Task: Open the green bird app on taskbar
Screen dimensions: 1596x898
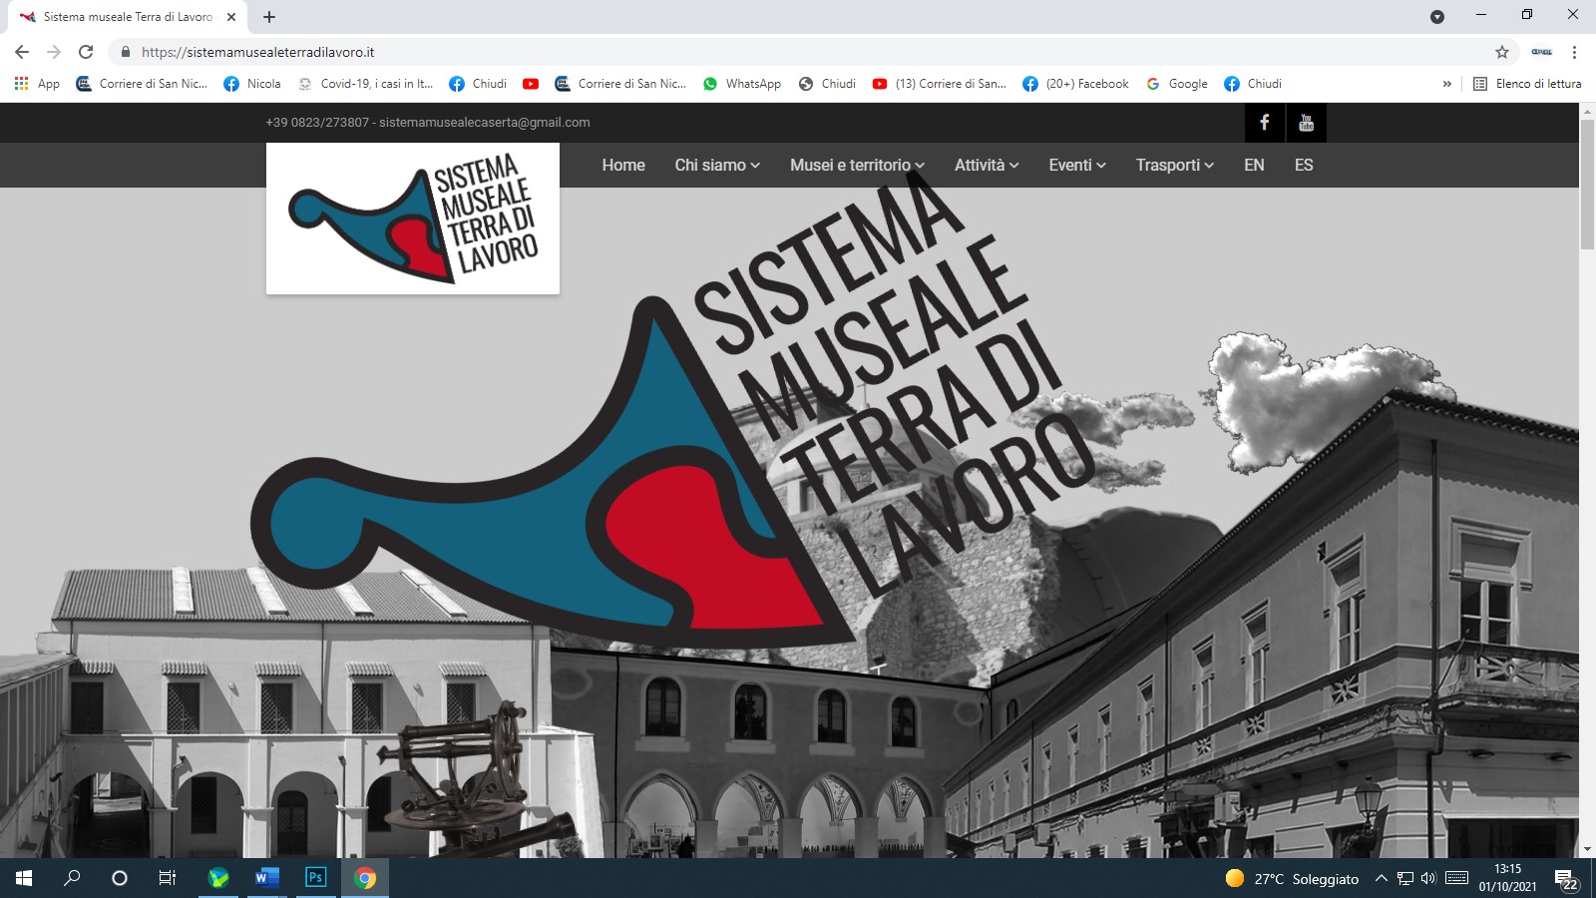Action: pyautogui.click(x=218, y=878)
